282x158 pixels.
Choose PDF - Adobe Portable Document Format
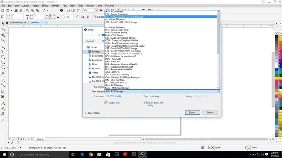click(161, 17)
